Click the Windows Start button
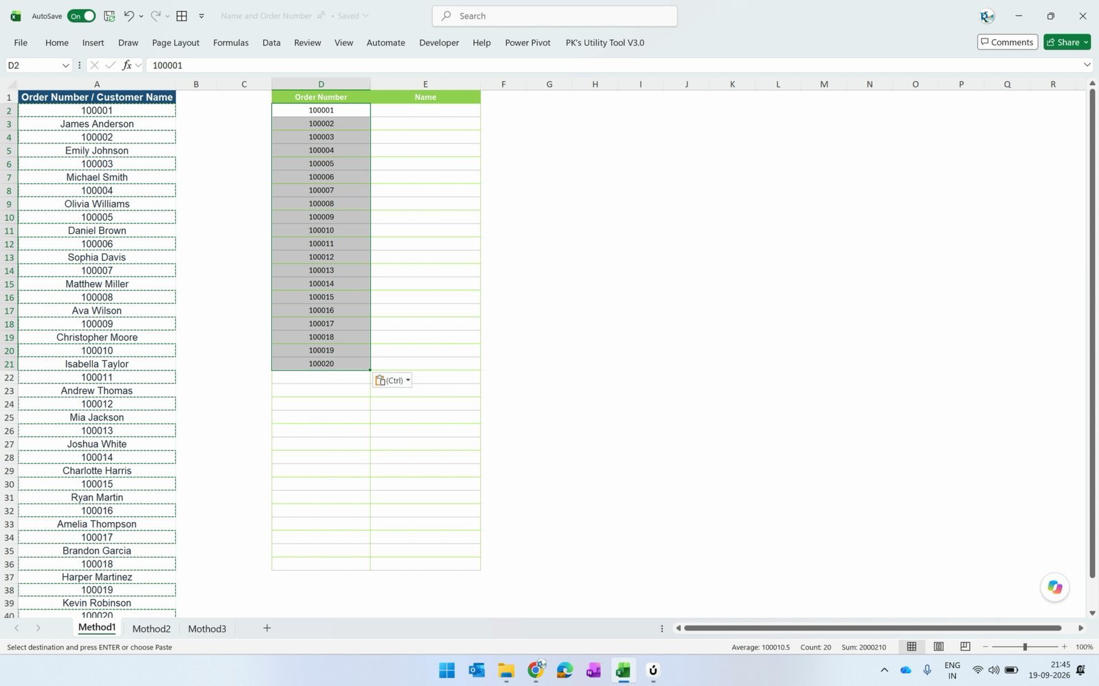Image resolution: width=1099 pixels, height=686 pixels. tap(446, 670)
